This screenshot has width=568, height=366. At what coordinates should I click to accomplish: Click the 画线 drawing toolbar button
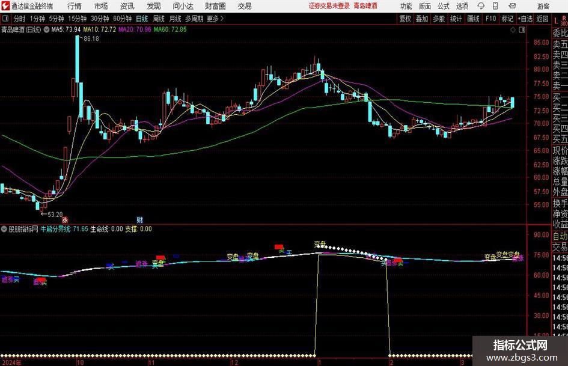pyautogui.click(x=473, y=19)
